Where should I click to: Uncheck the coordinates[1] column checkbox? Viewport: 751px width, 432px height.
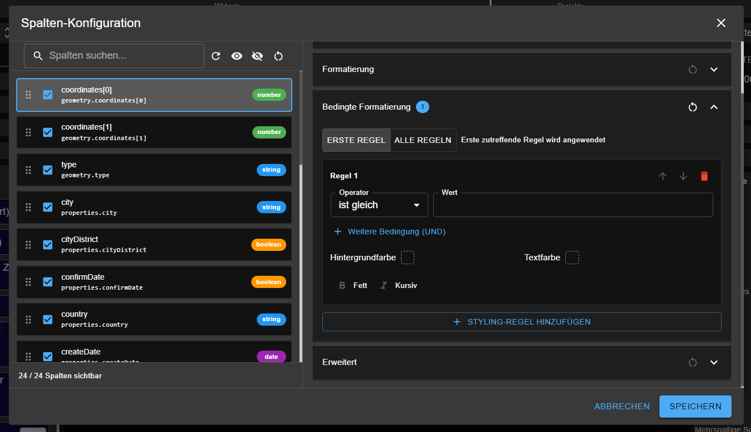[48, 132]
